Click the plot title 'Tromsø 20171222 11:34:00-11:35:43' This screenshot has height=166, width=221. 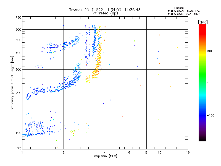click(105, 10)
